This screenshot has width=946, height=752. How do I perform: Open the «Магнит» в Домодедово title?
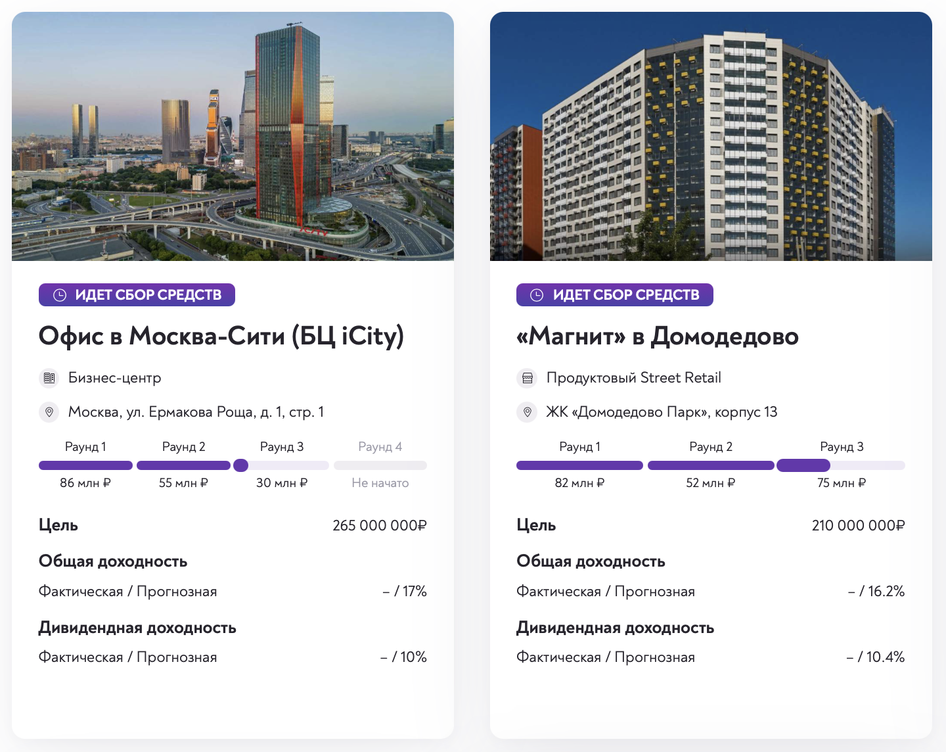click(658, 336)
